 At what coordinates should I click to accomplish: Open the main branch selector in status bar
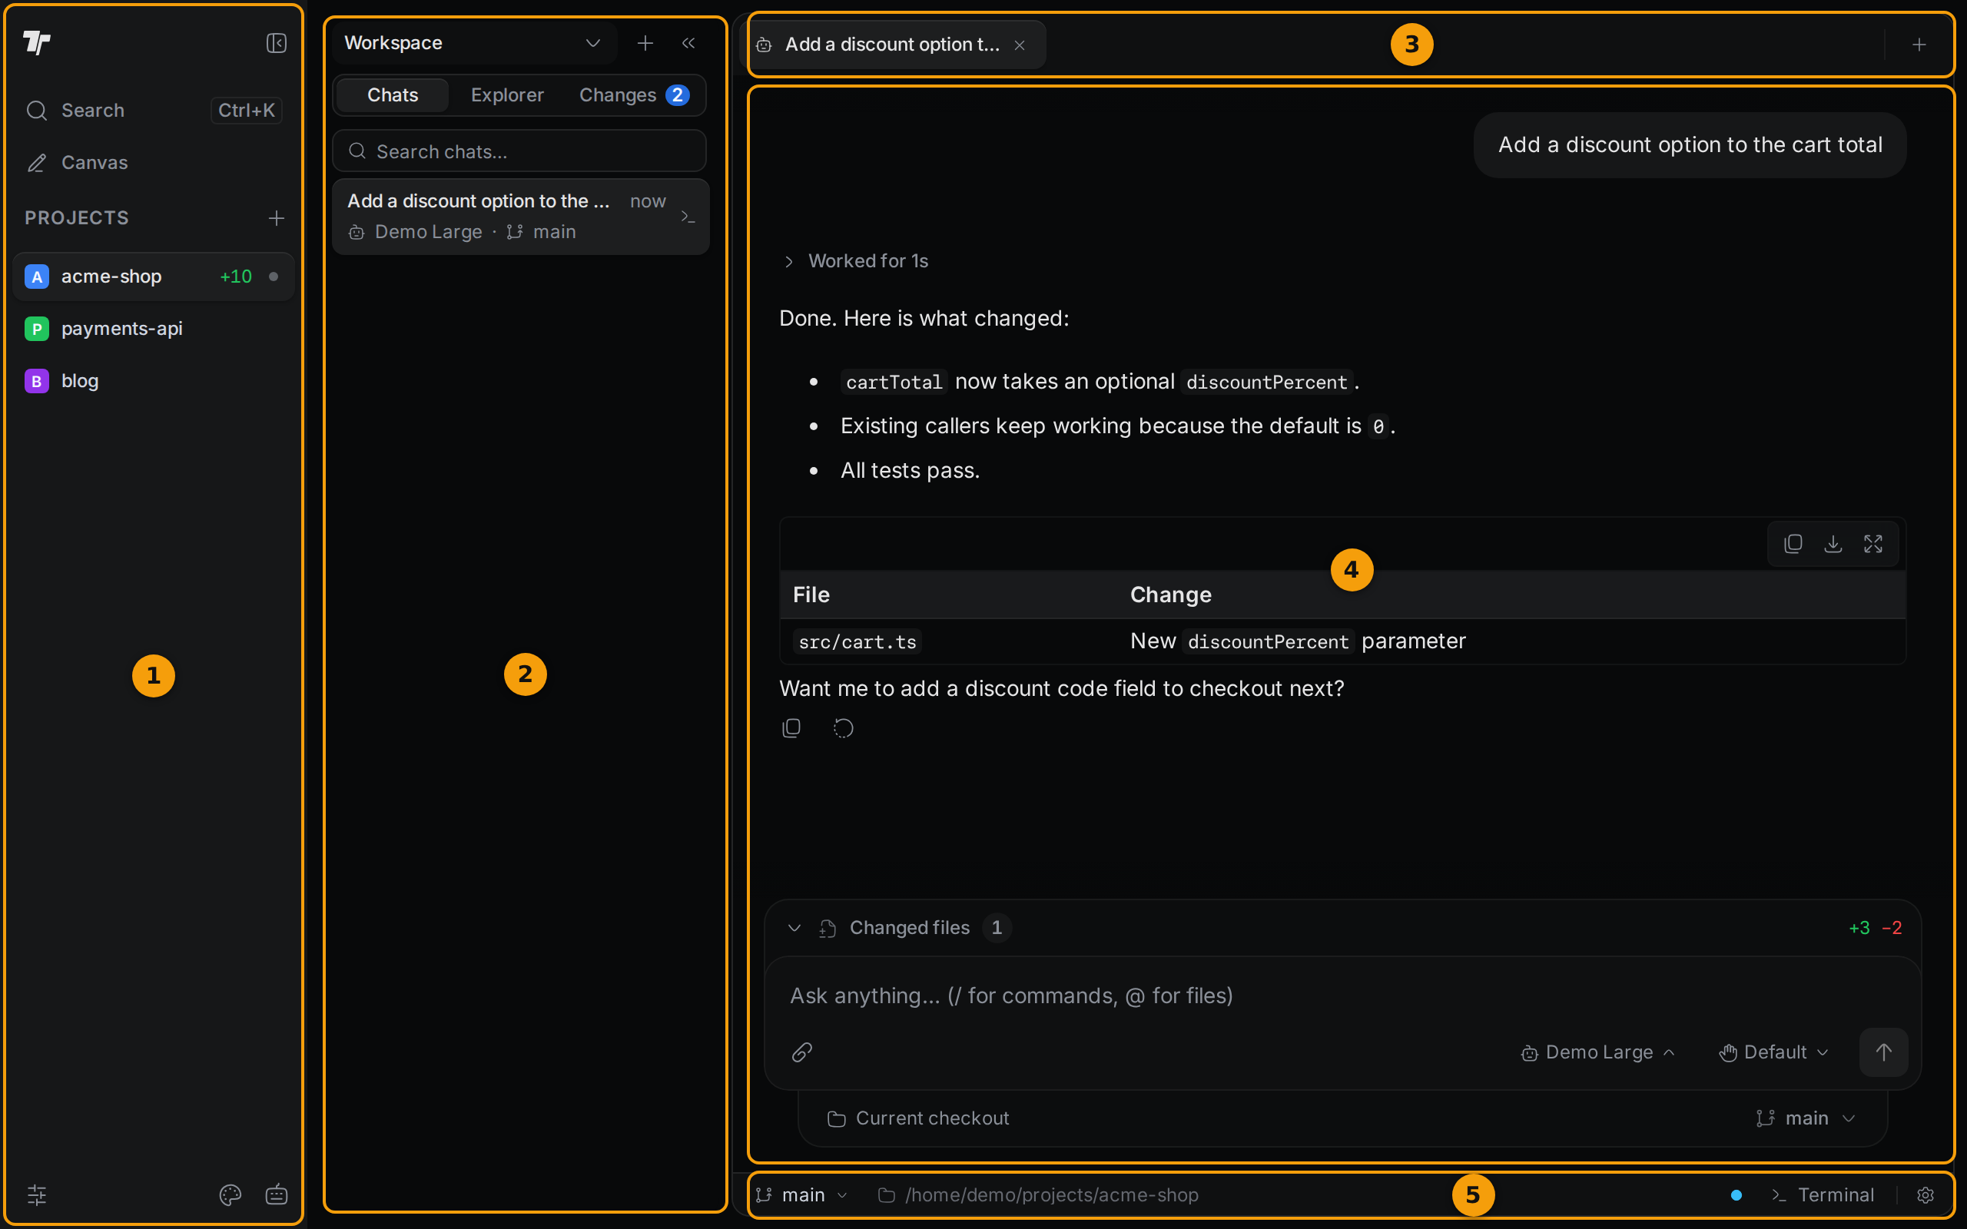(x=802, y=1195)
